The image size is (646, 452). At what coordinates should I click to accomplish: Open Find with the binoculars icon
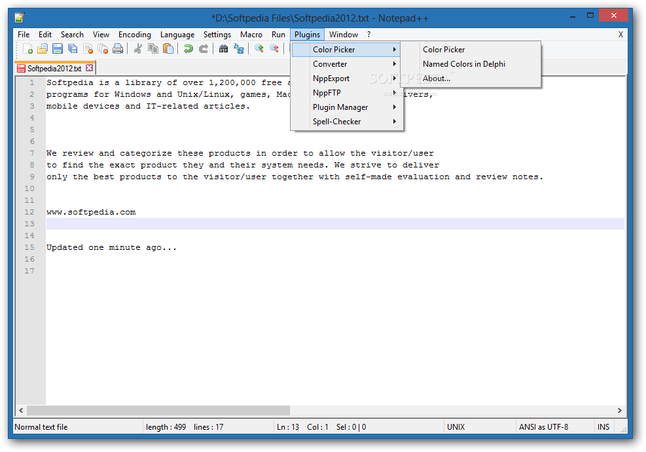pos(223,49)
